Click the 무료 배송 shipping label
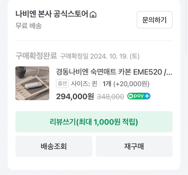This screenshot has width=188, height=175. [x=28, y=26]
